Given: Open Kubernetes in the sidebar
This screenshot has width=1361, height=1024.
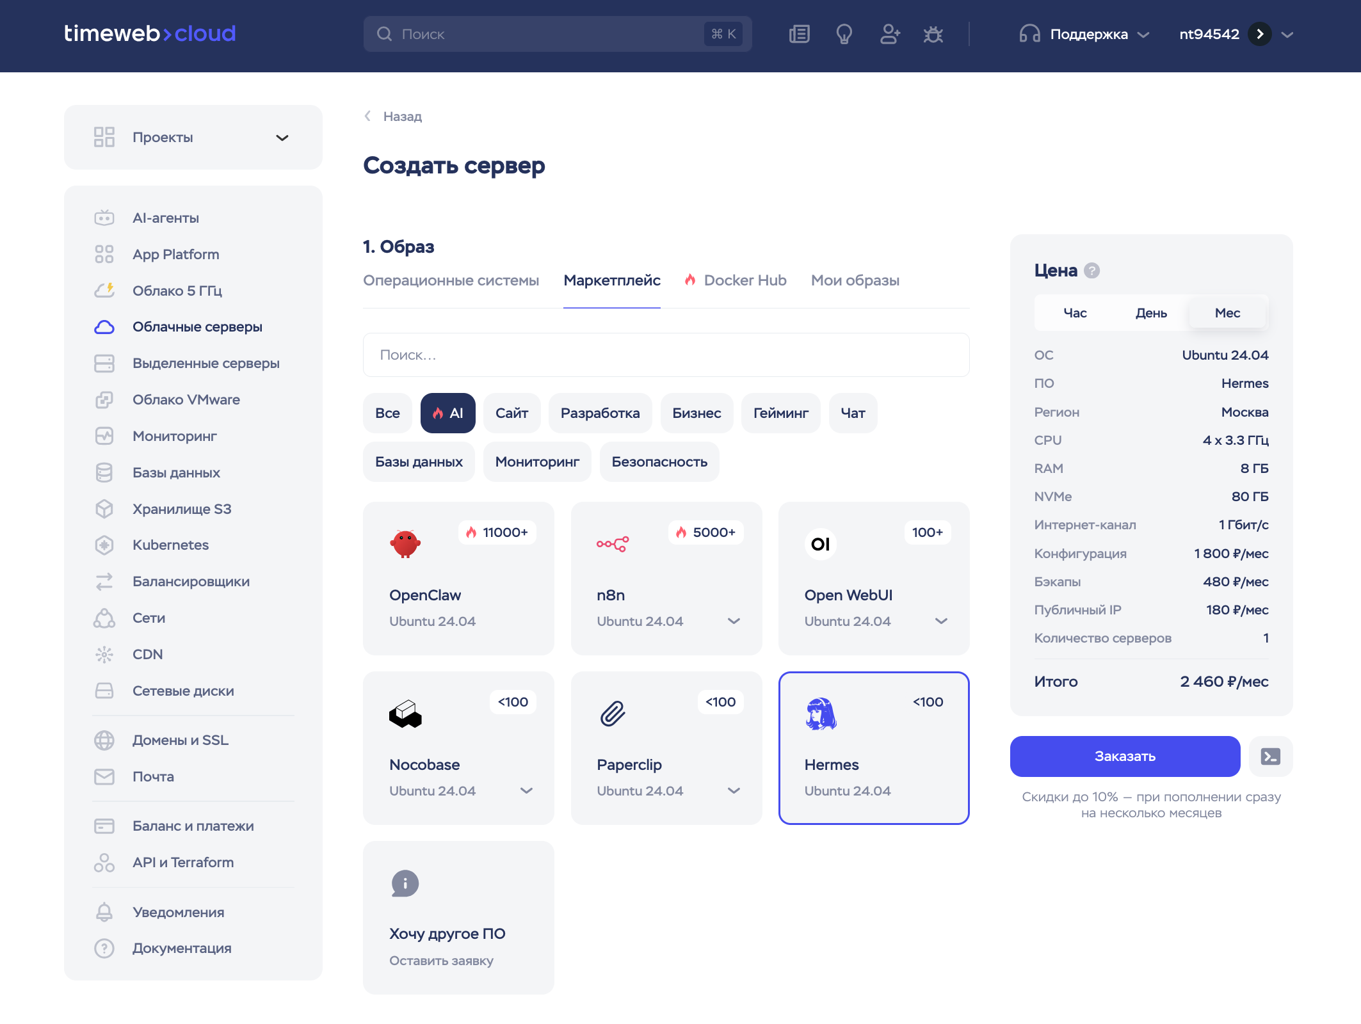Looking at the screenshot, I should pyautogui.click(x=170, y=545).
